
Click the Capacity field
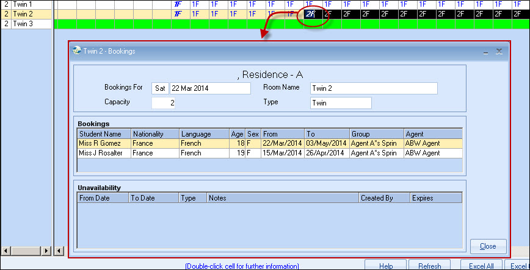(164, 103)
